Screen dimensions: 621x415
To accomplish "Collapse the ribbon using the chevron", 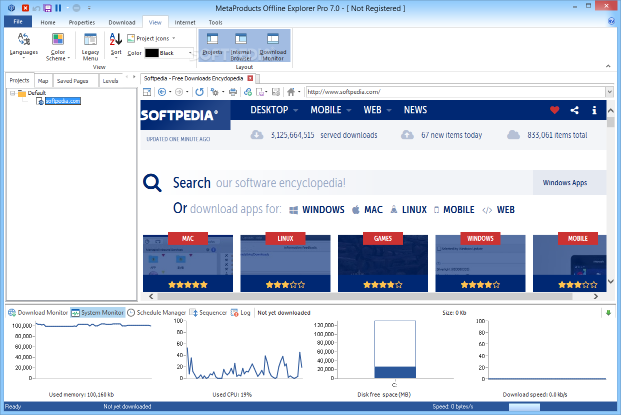I will [608, 66].
